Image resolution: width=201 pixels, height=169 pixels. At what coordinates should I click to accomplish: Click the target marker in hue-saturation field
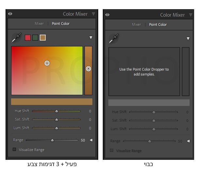point(47,63)
